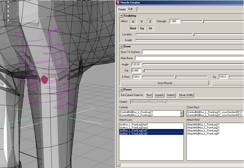
Task: Click the Reset Width button
Action: coord(186,95)
